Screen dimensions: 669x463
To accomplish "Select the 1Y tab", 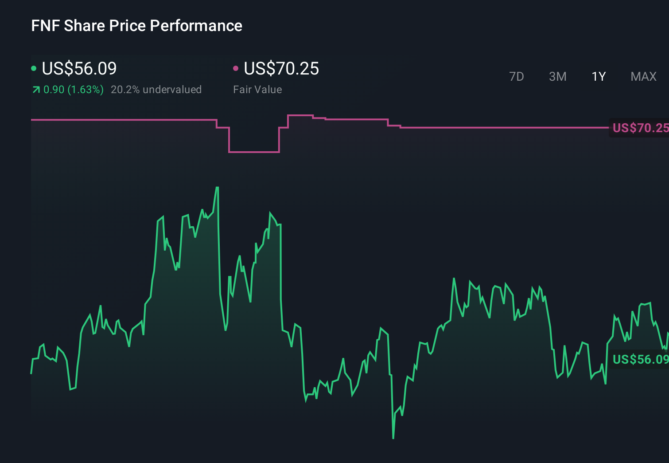I will click(x=598, y=76).
